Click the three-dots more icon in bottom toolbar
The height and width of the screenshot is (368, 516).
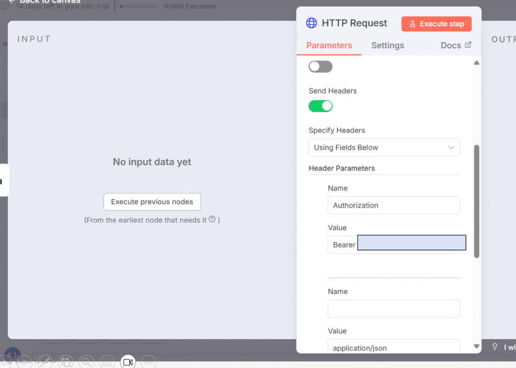coord(148,361)
